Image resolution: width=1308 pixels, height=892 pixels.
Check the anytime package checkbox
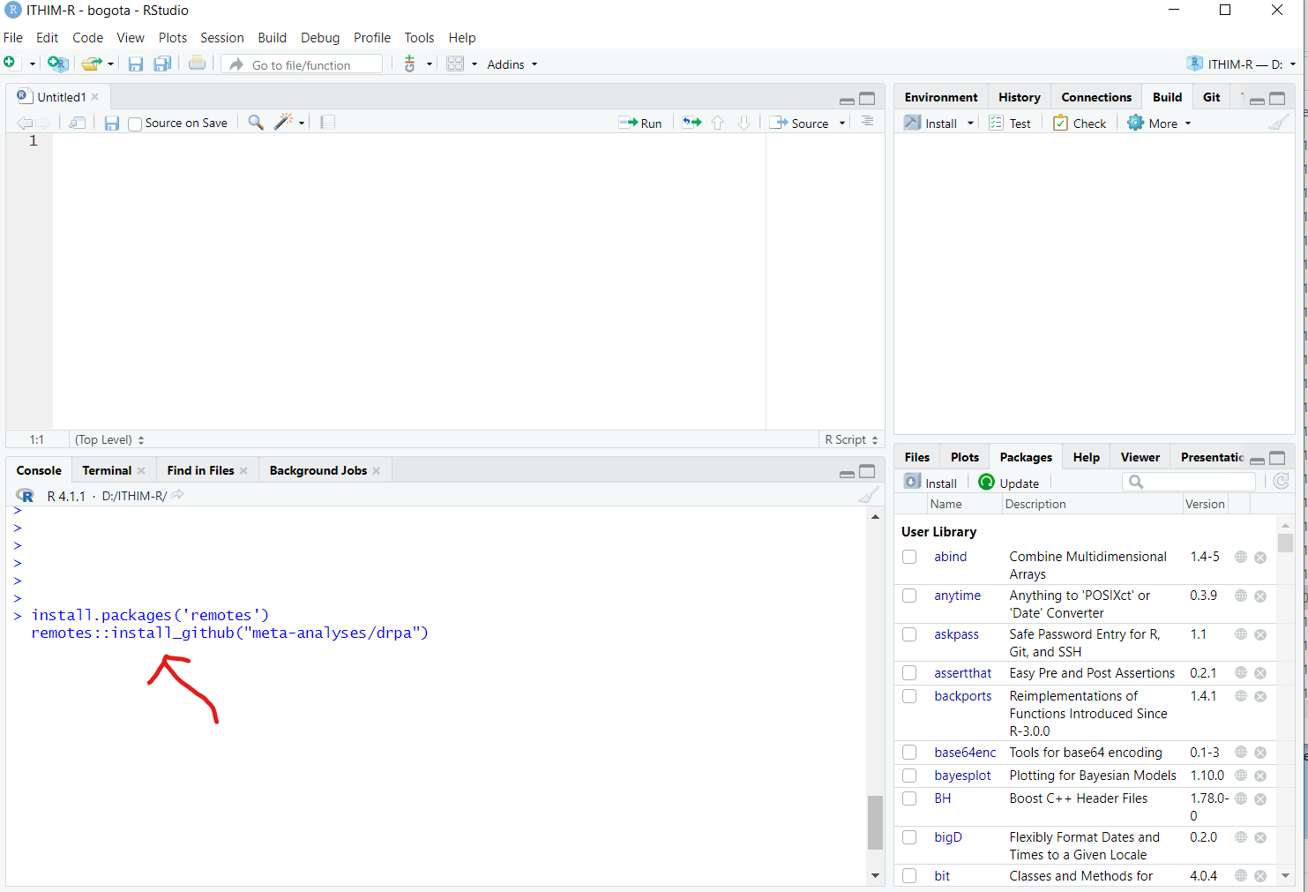[909, 596]
